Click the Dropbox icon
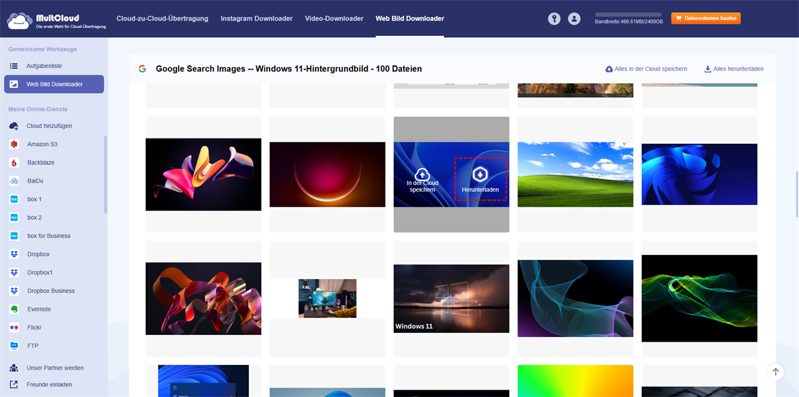 [14, 254]
